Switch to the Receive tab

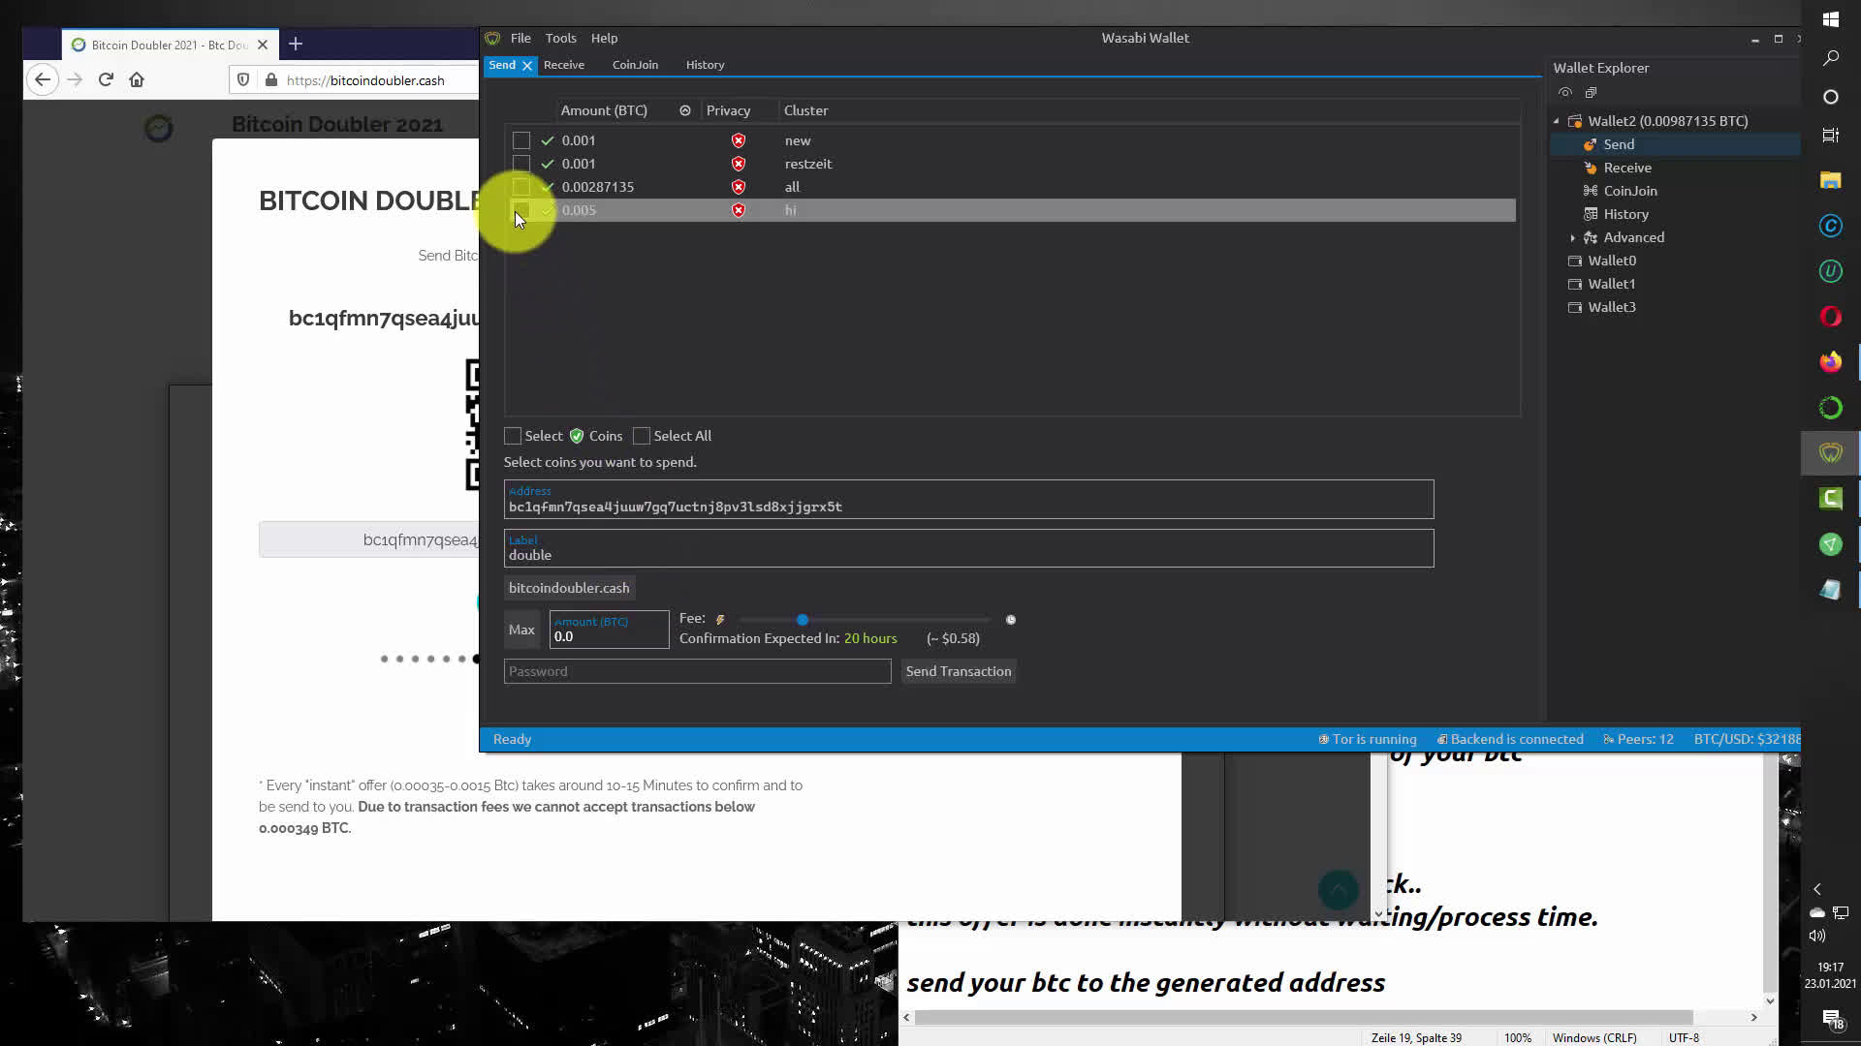[564, 65]
